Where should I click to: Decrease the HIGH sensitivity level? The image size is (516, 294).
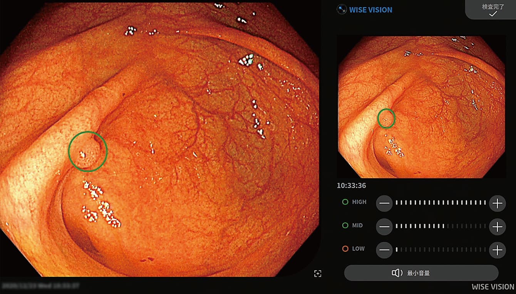(x=384, y=203)
